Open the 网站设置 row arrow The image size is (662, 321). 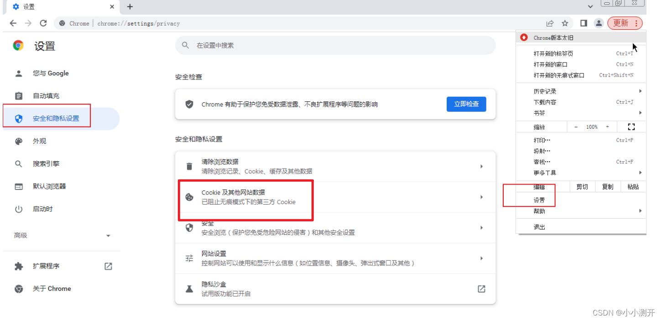coord(481,258)
